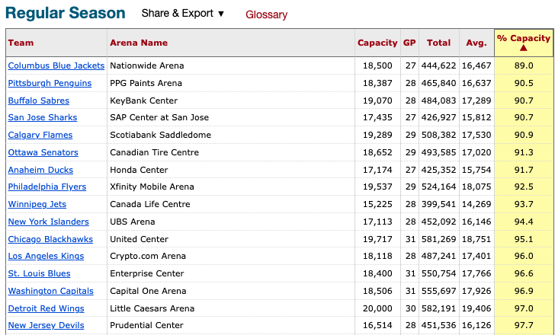Open Pittsburgh Penguins team link
The height and width of the screenshot is (335, 555).
pos(50,84)
